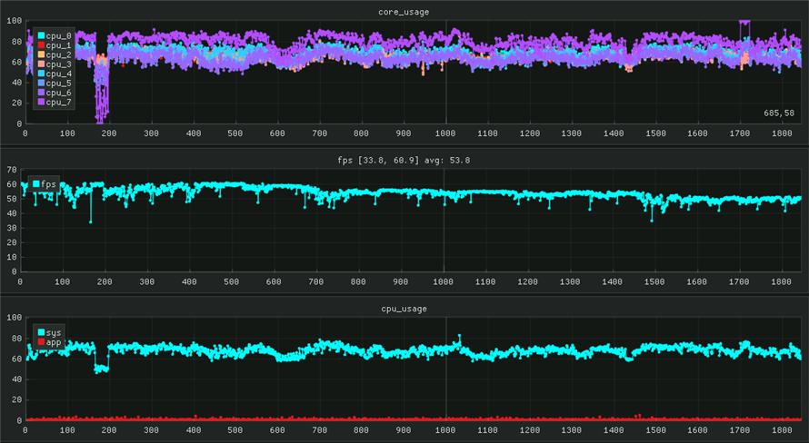Click the 1500 tick on fps x-axis
Screen dimensions: 809x443
654,281
